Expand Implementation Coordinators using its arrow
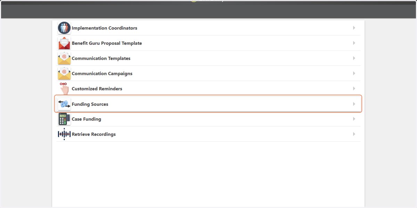 [354, 28]
